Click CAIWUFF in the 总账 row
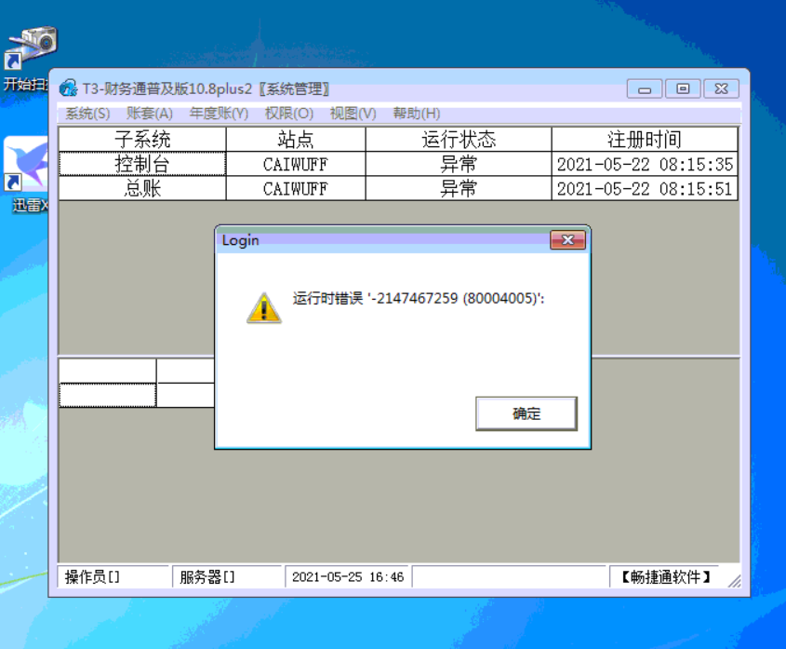786x649 pixels. [296, 188]
